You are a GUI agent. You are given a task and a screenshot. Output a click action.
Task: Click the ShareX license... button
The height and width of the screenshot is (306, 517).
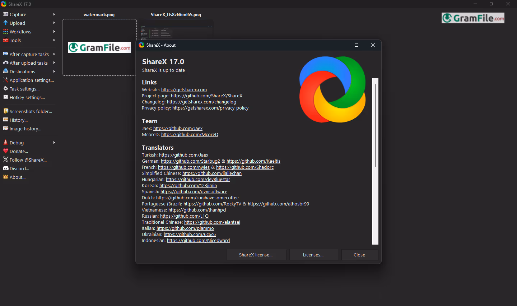click(x=256, y=255)
